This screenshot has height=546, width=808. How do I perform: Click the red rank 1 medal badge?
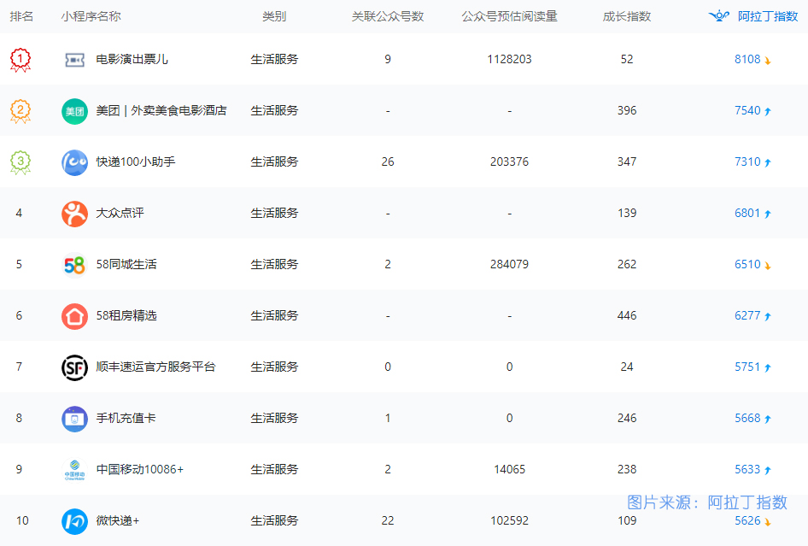(20, 60)
